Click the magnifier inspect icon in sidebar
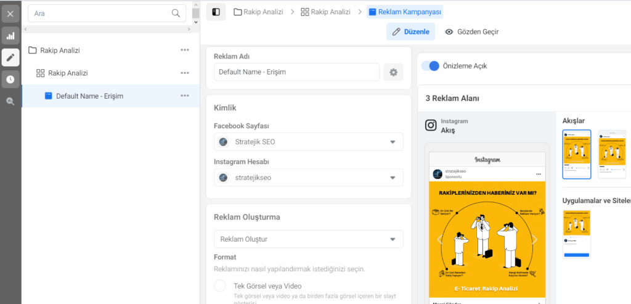This screenshot has height=304, width=631. pyautogui.click(x=10, y=101)
